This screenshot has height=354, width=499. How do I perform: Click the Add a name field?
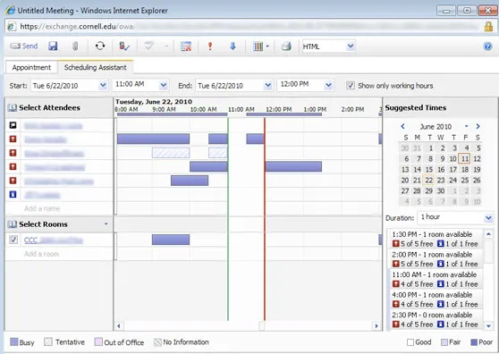(42, 208)
